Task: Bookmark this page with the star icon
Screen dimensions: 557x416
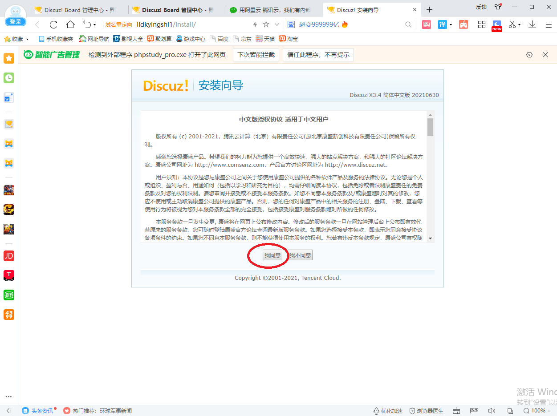Action: pos(266,24)
